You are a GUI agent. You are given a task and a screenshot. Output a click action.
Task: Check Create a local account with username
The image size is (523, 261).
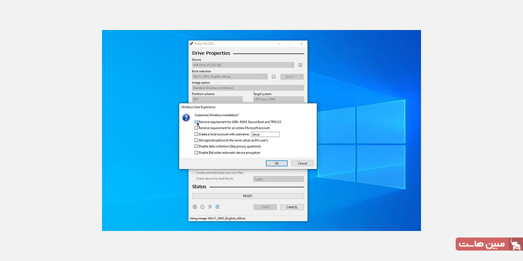tap(196, 134)
